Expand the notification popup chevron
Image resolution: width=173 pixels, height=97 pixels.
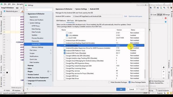point(168,83)
